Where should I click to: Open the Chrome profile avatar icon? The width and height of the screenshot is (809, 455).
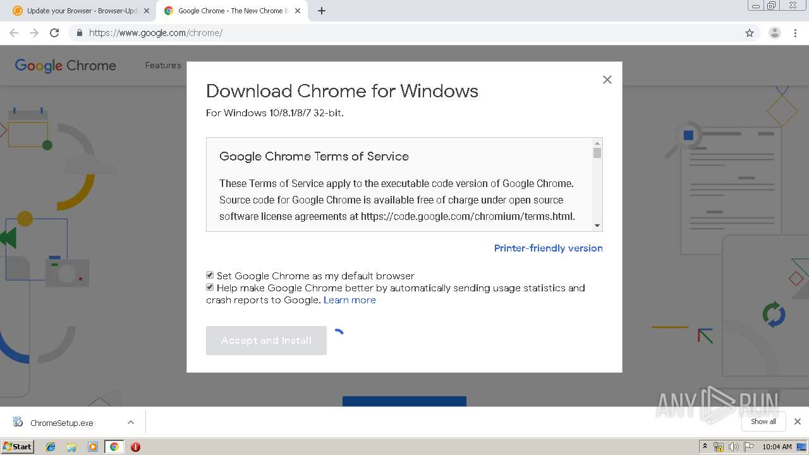click(x=774, y=33)
